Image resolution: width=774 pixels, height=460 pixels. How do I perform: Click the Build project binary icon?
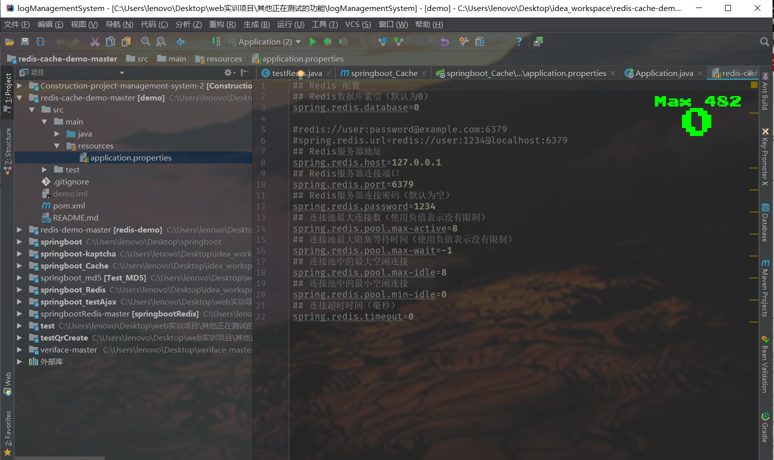pos(216,42)
